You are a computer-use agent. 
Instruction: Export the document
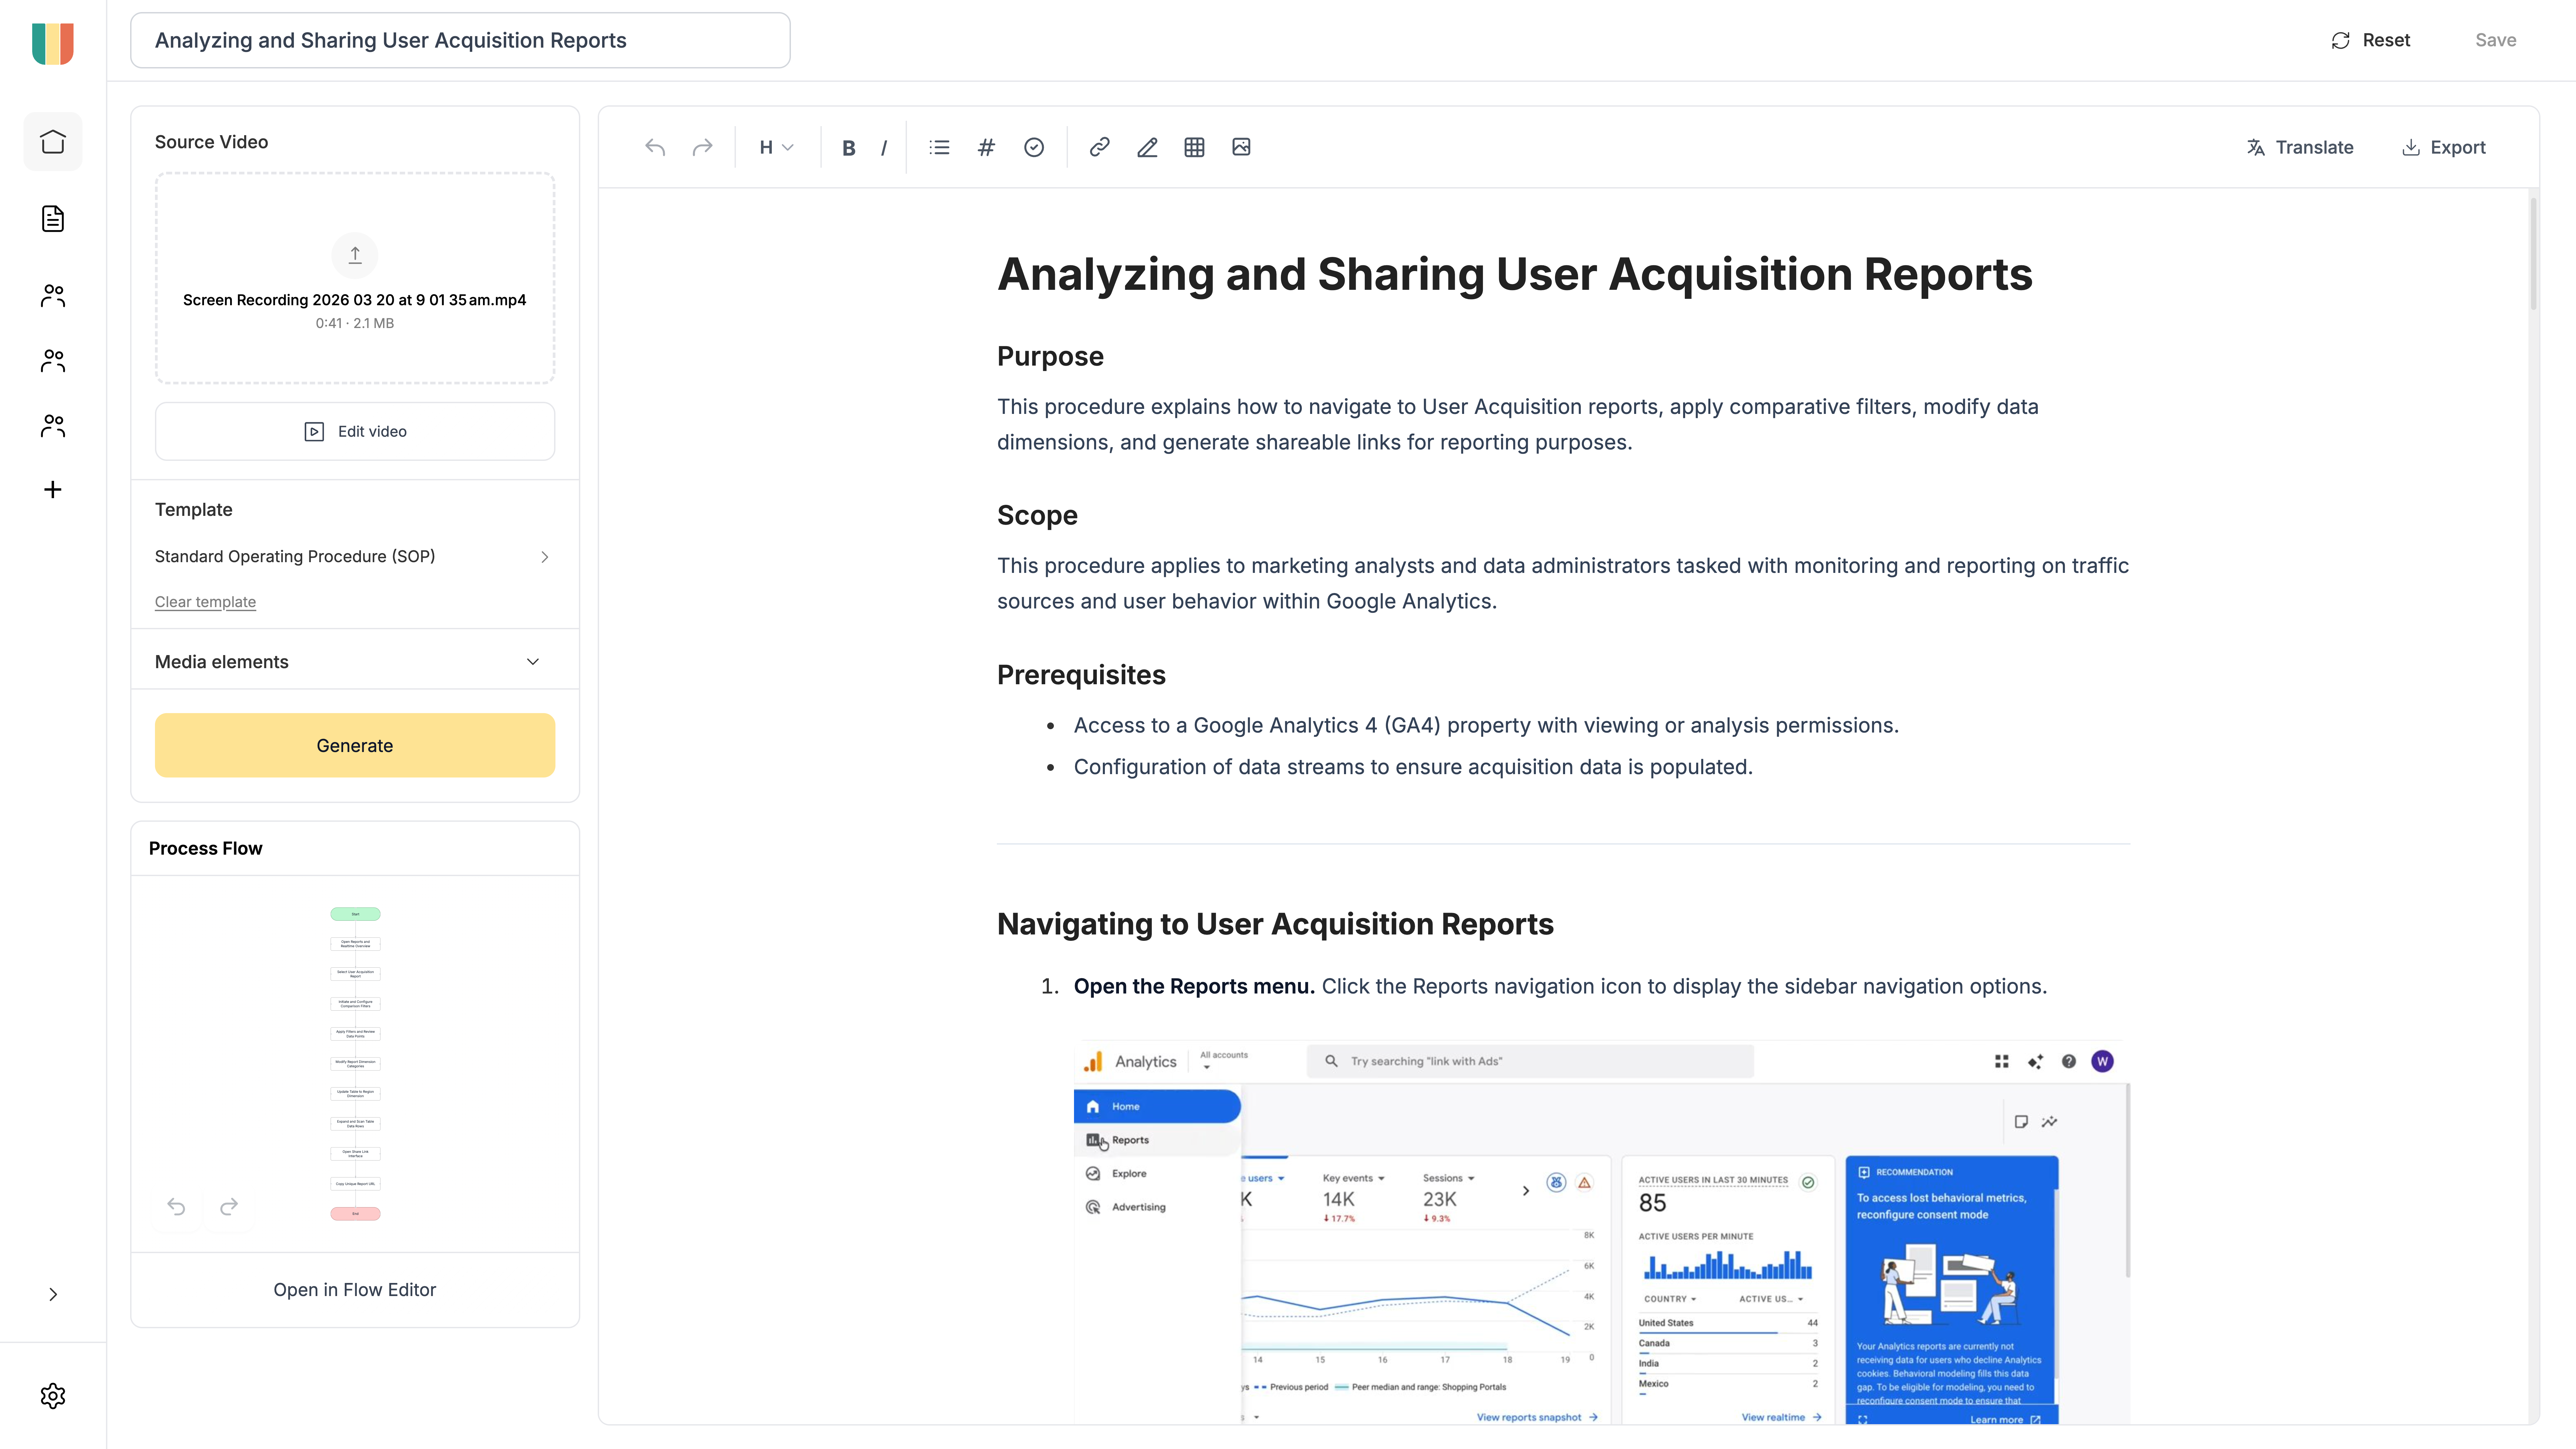tap(2444, 148)
